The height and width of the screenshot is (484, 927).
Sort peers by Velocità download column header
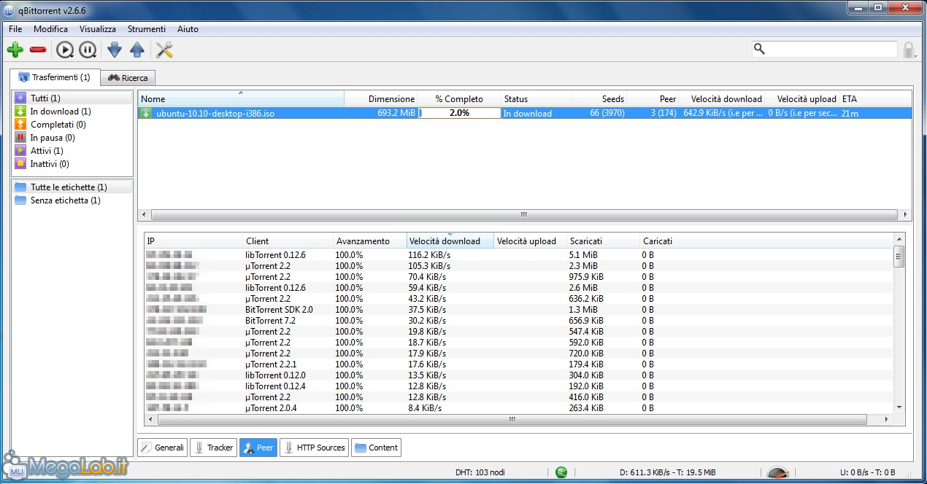pyautogui.click(x=450, y=241)
